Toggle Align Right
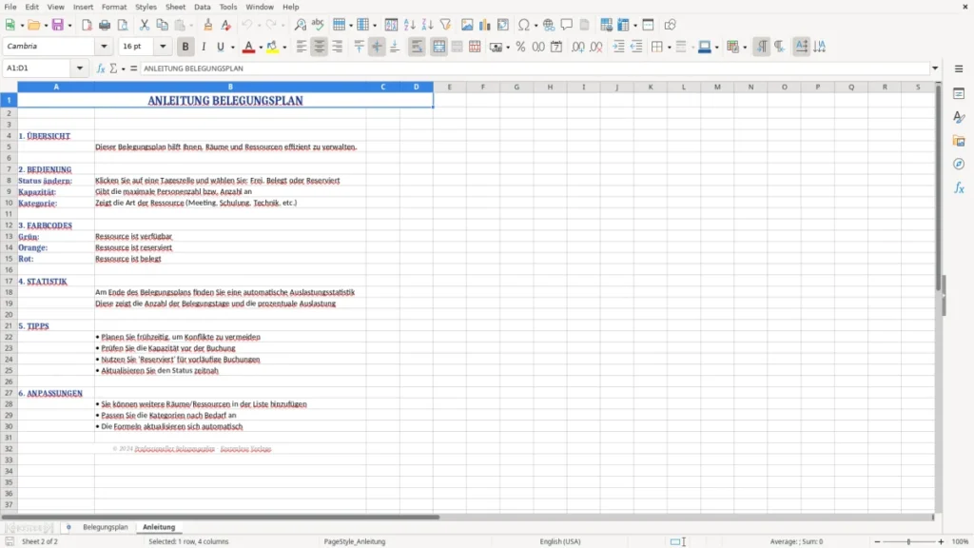 pyautogui.click(x=338, y=47)
